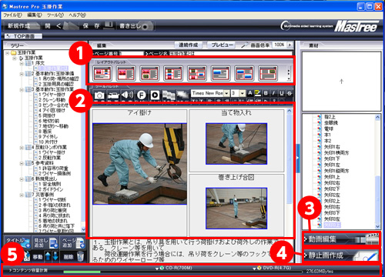Screen dimensions: 385x277
Task: Click the 書き出し export button
Action: tap(136, 26)
